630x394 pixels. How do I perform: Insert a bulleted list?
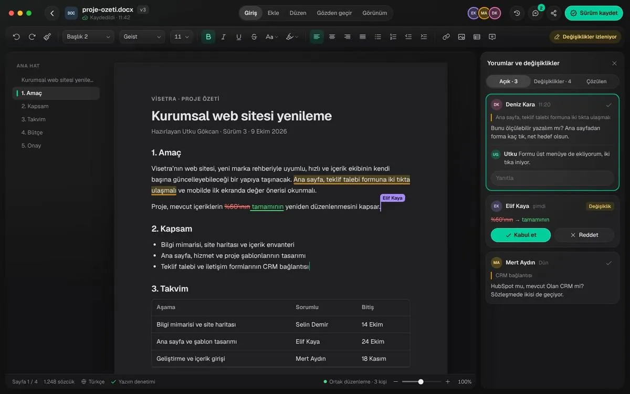(x=378, y=37)
